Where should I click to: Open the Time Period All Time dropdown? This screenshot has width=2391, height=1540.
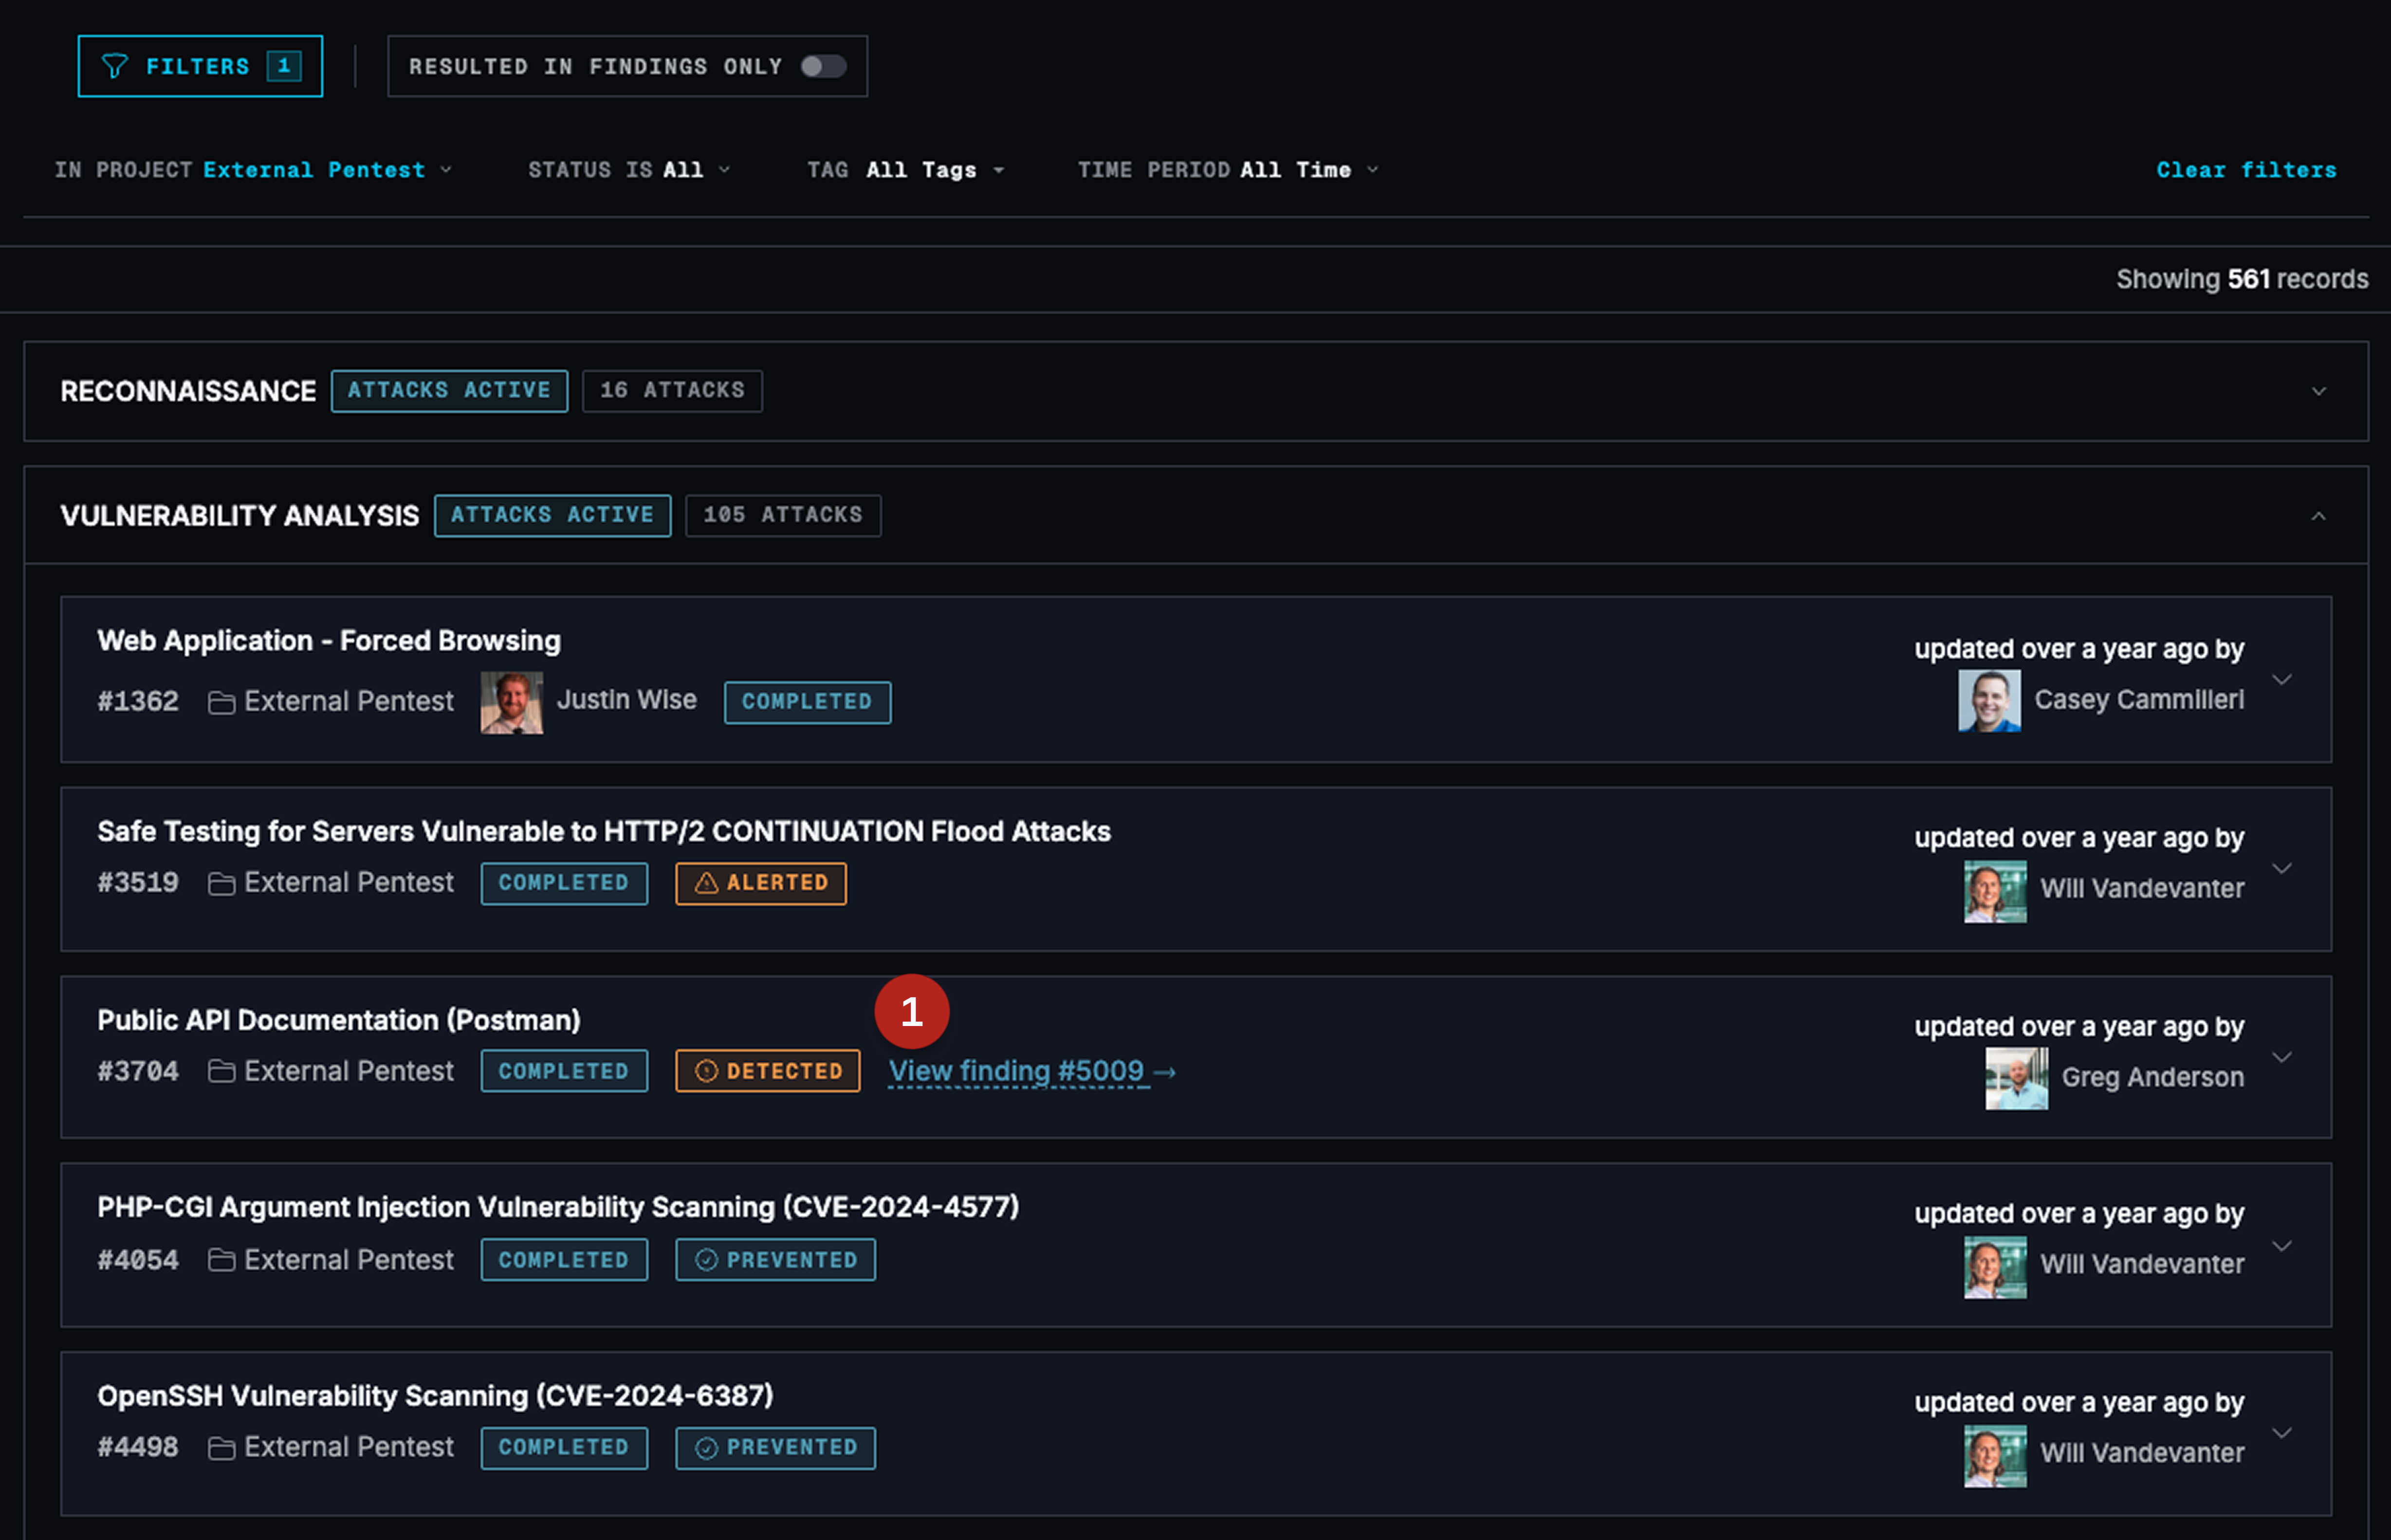1228,170
